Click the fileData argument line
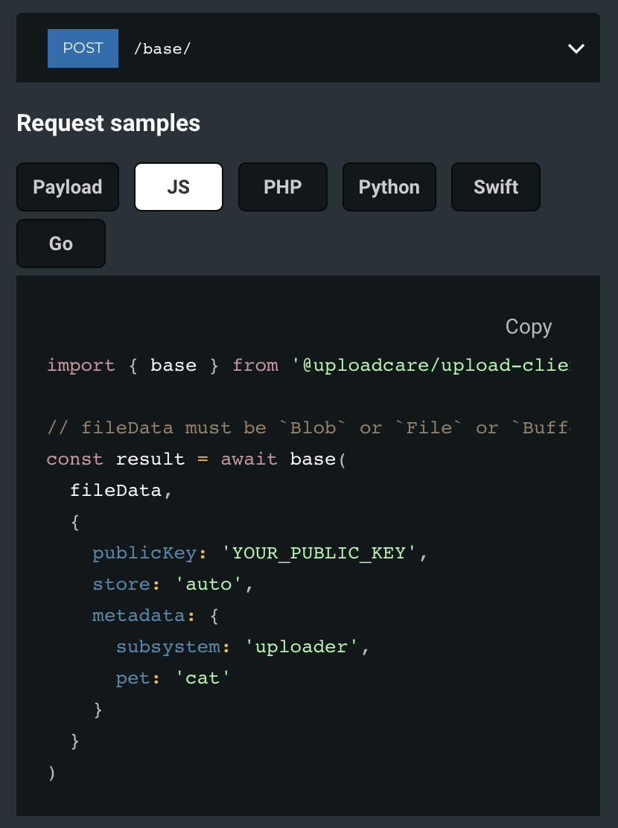The width and height of the screenshot is (618, 828). (x=121, y=491)
